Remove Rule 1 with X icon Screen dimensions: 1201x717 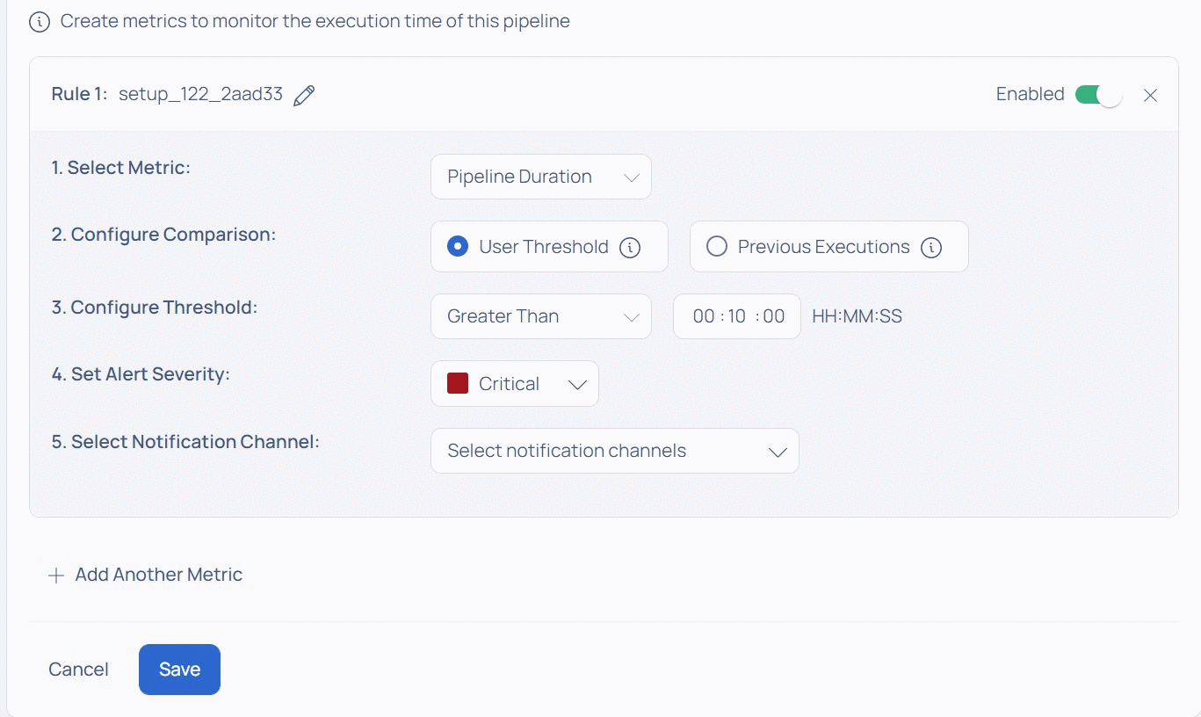[1150, 95]
